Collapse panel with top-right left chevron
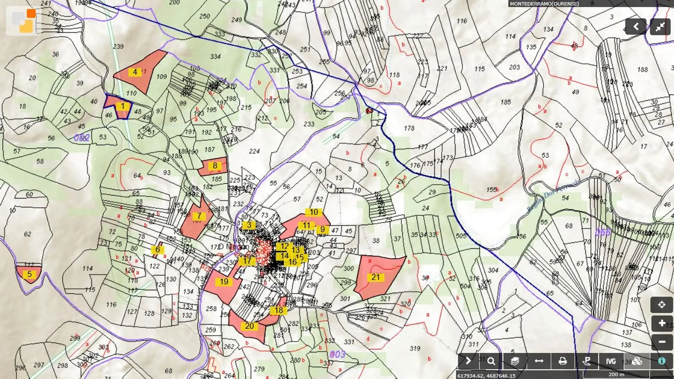Screen dimensions: 674x379 tap(636, 27)
